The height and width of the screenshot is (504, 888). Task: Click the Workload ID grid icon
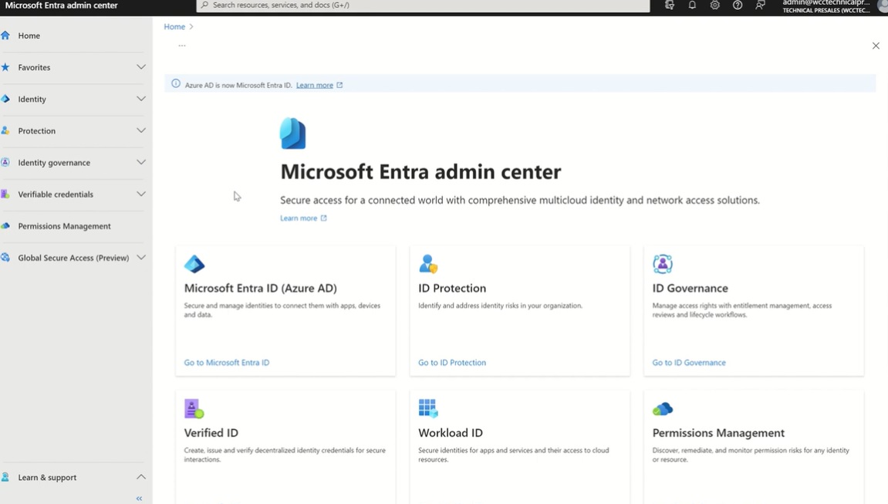tap(427, 408)
